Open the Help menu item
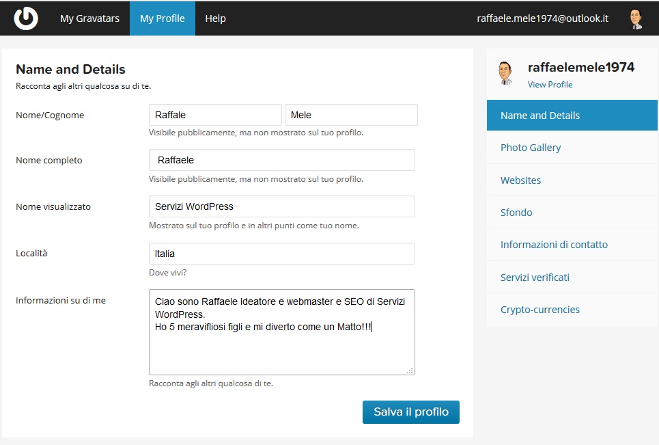This screenshot has width=659, height=445. [x=215, y=18]
